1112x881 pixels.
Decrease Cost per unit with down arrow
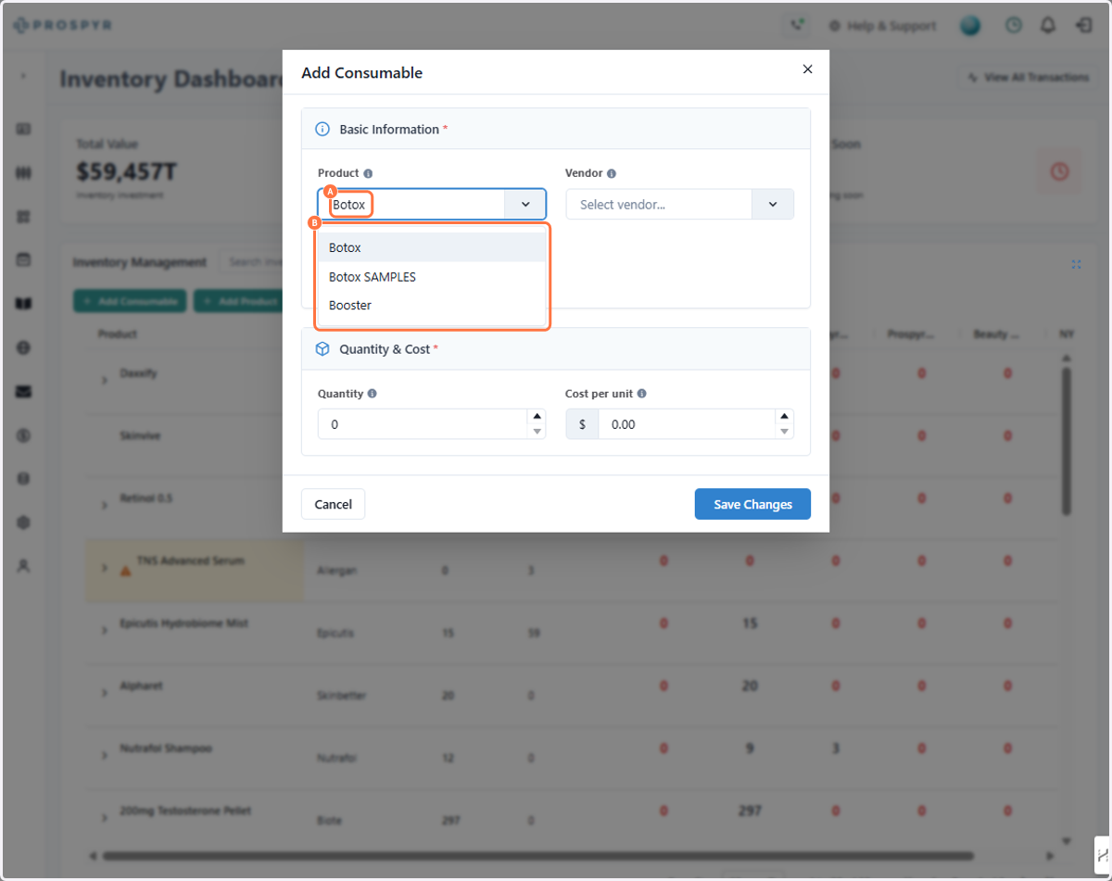click(x=784, y=432)
